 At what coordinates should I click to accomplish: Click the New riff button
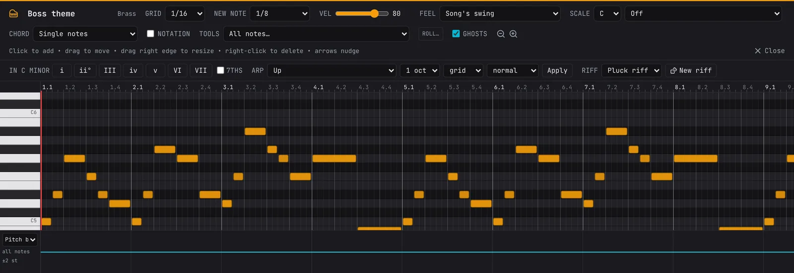tap(691, 70)
